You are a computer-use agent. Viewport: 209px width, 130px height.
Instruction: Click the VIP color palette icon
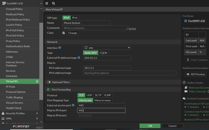tap(64, 33)
